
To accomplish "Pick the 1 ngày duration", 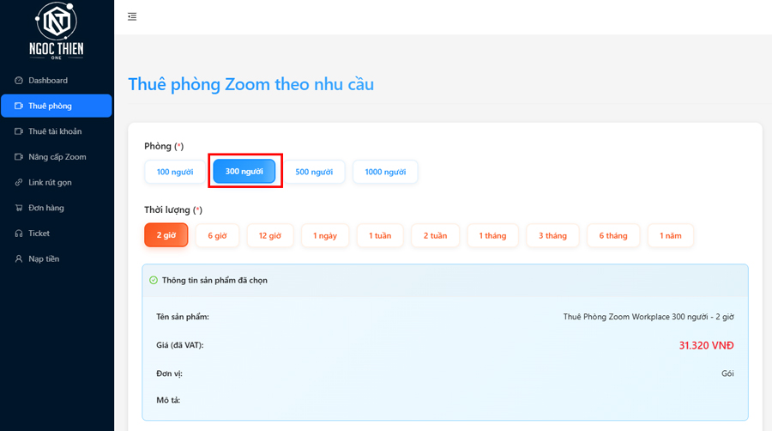I will (x=325, y=235).
